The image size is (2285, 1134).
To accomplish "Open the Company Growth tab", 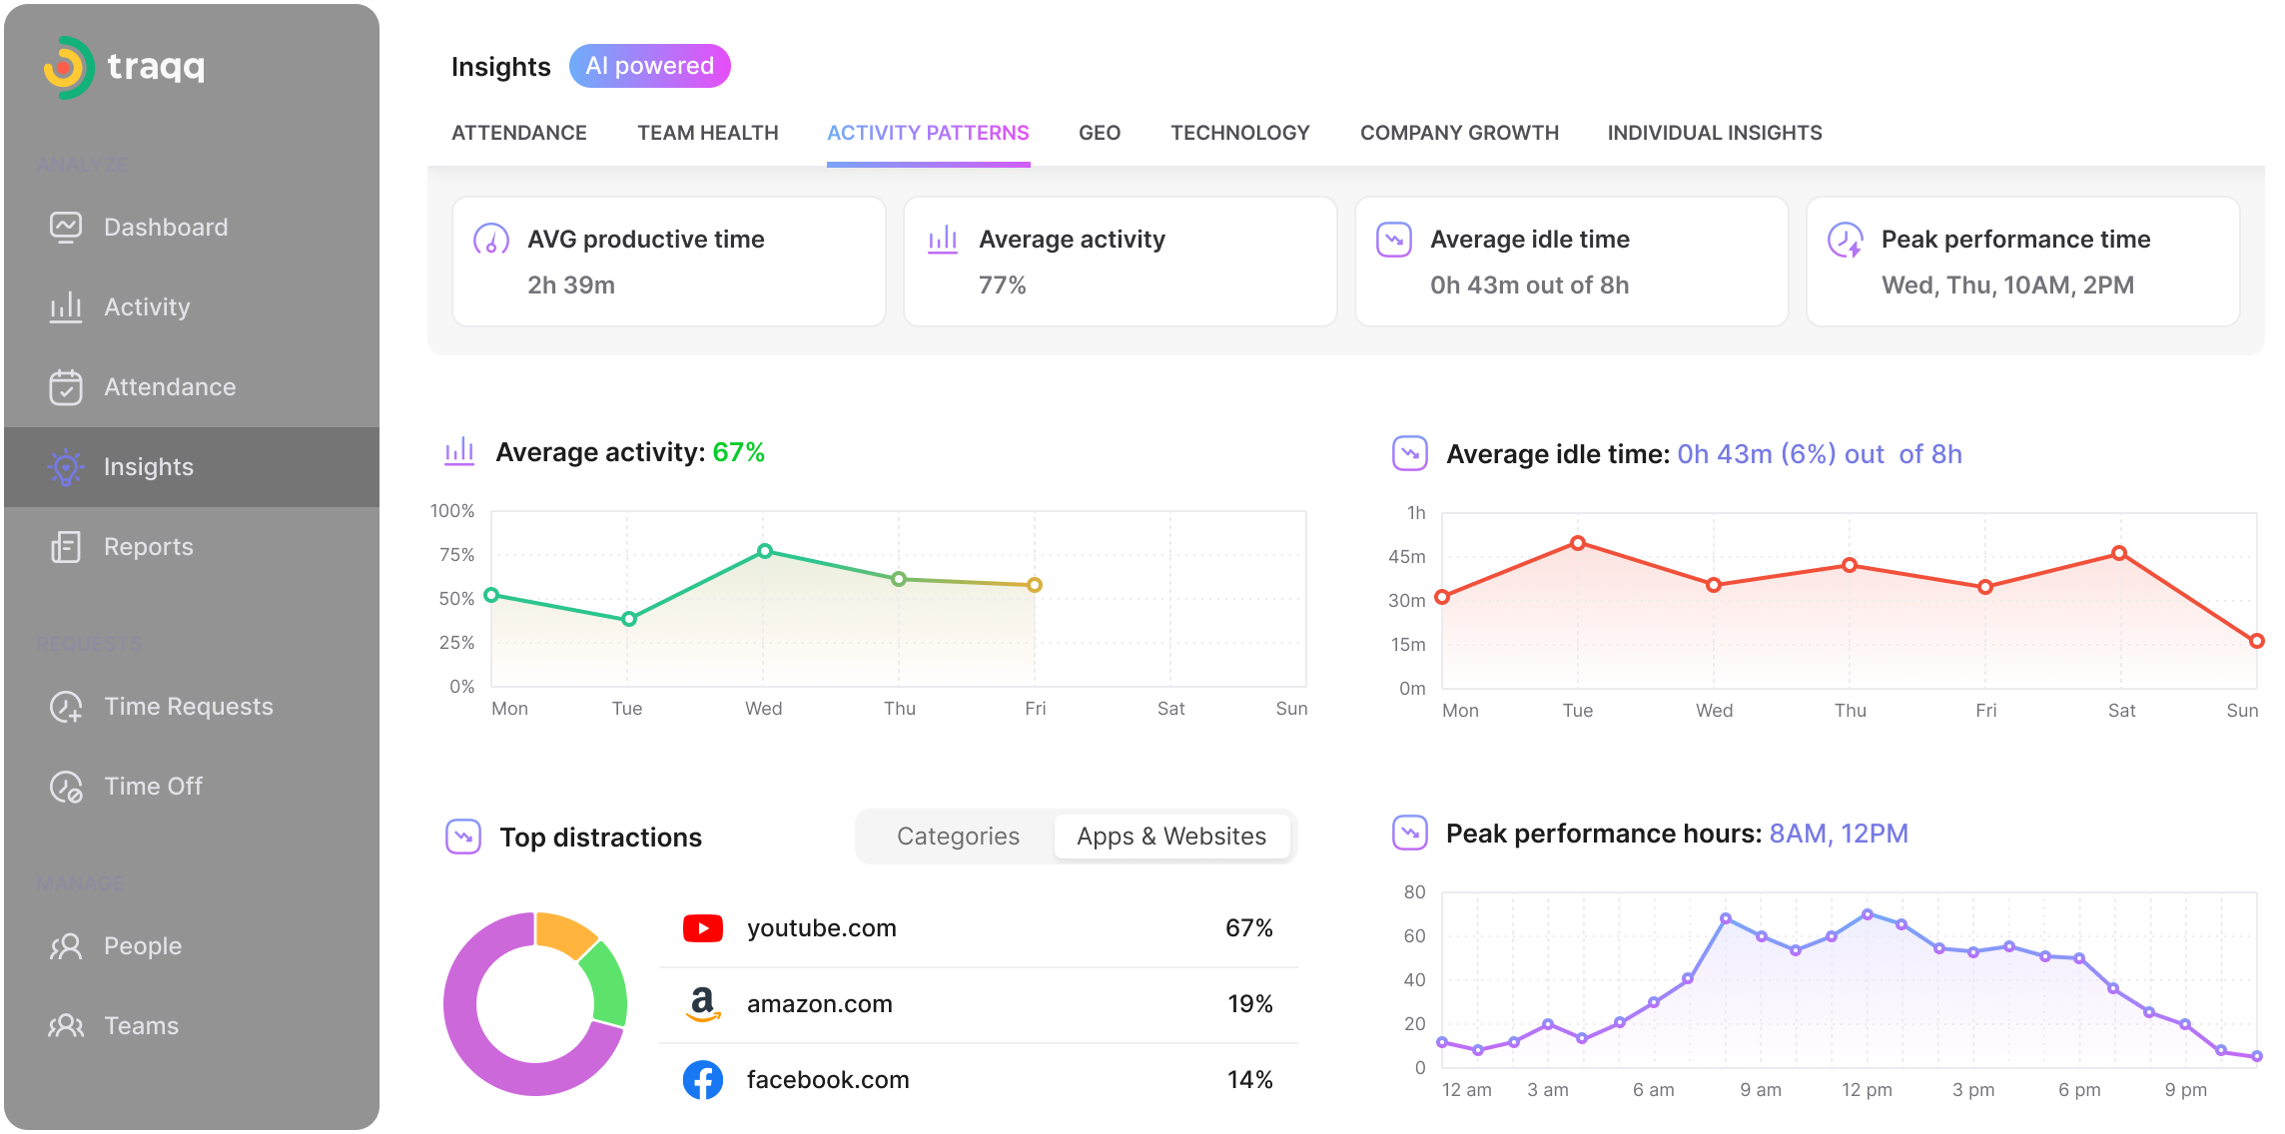I will pyautogui.click(x=1459, y=133).
